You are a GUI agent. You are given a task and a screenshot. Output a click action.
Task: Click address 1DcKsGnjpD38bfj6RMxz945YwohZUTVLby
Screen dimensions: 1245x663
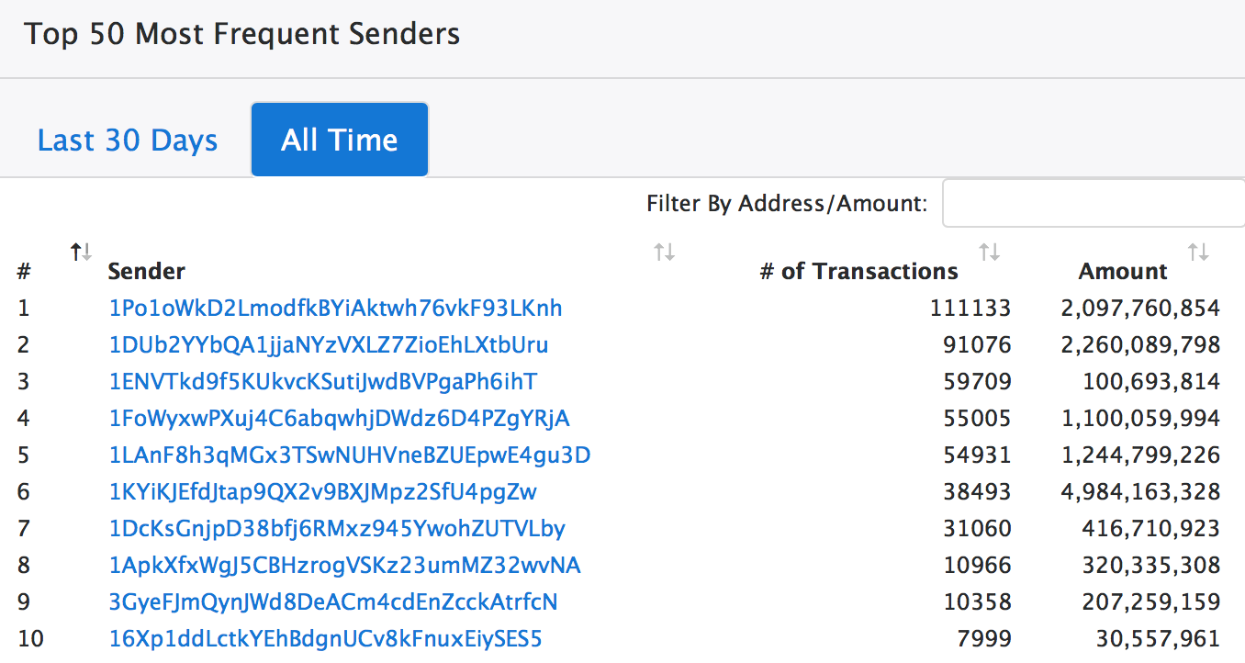click(x=336, y=529)
